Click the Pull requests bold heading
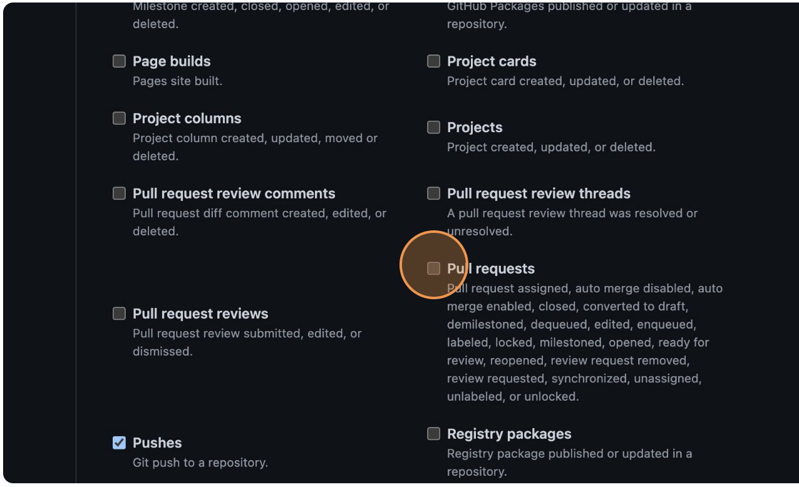 [490, 268]
